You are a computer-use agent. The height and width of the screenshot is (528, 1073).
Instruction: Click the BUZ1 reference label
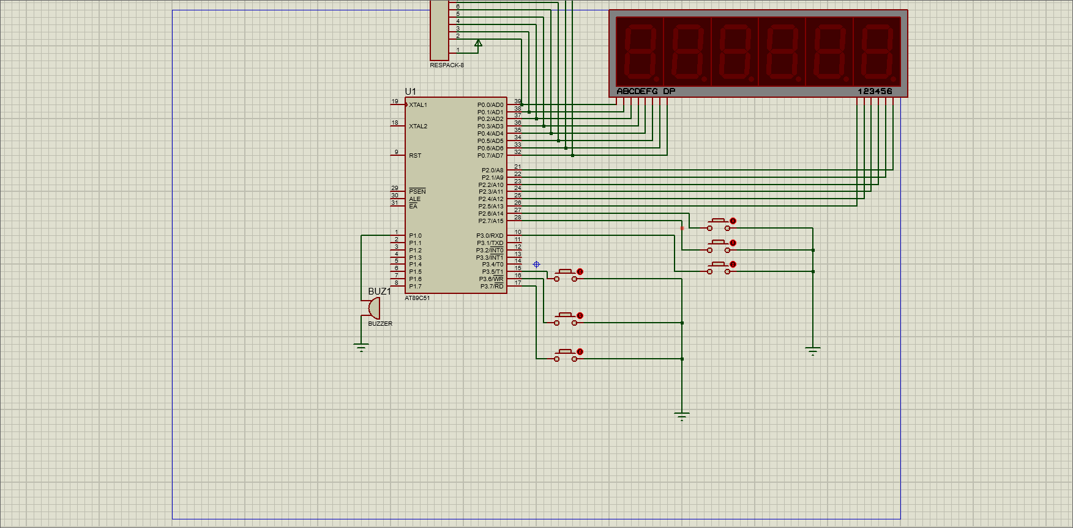(x=379, y=291)
